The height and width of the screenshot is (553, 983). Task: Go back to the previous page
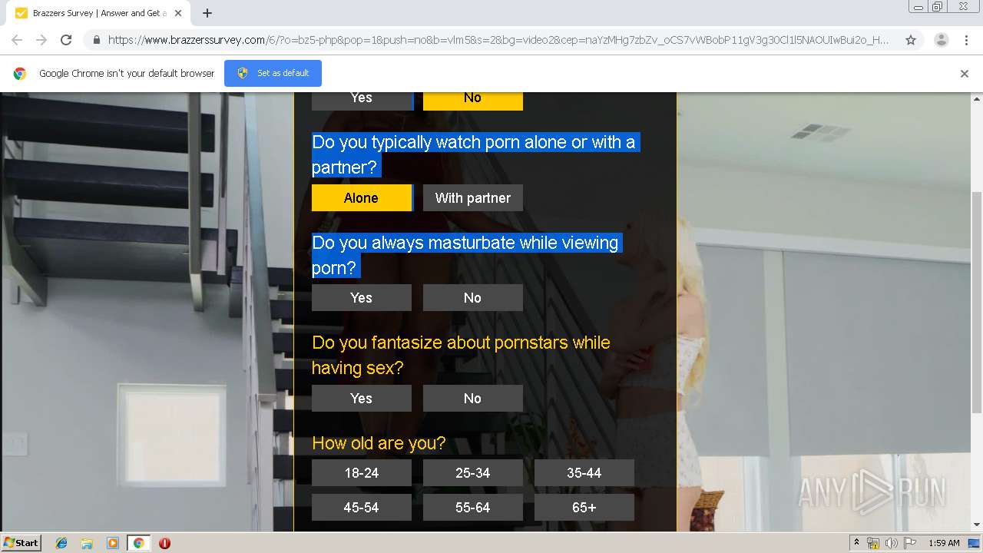17,40
